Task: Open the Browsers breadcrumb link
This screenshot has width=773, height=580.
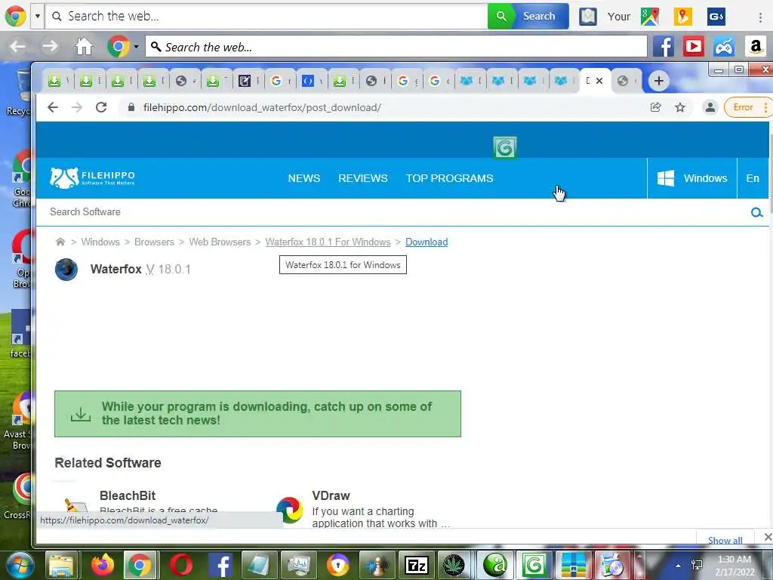Action: (154, 242)
